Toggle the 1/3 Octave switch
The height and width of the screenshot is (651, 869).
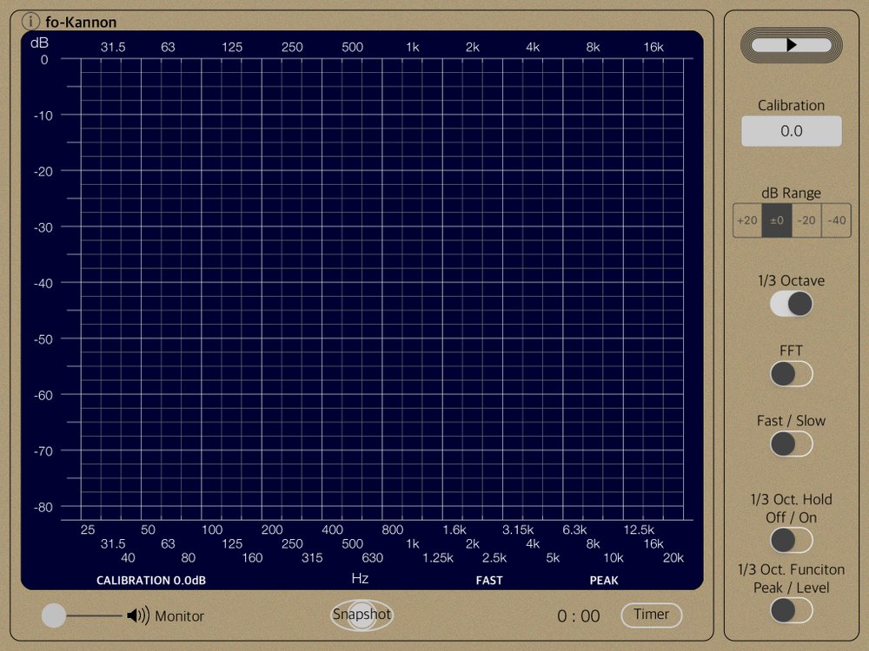pos(791,304)
